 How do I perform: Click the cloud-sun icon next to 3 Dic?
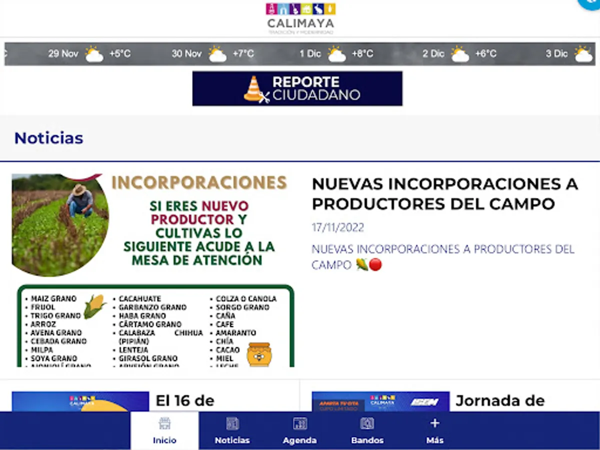click(583, 54)
